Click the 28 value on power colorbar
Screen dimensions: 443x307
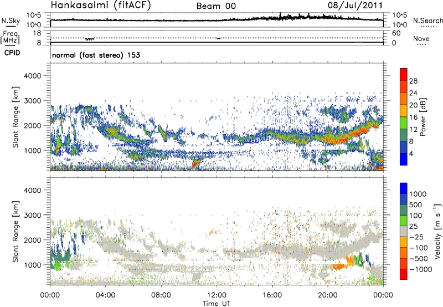pyautogui.click(x=413, y=81)
